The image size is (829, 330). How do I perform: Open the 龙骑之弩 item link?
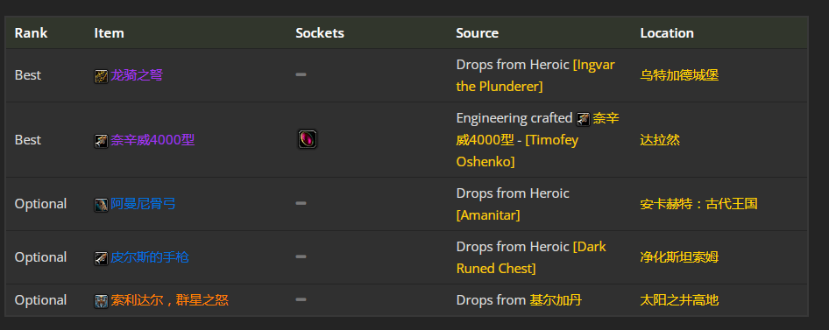137,75
